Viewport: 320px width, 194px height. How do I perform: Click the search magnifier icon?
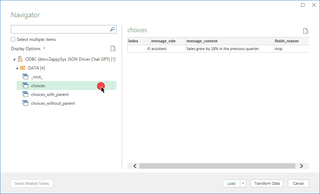(x=112, y=30)
